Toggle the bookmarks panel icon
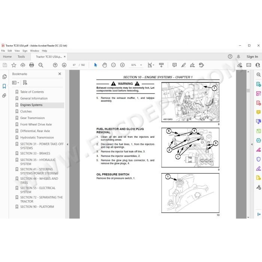Screen dimensions: 262x262 click(x=4, y=86)
